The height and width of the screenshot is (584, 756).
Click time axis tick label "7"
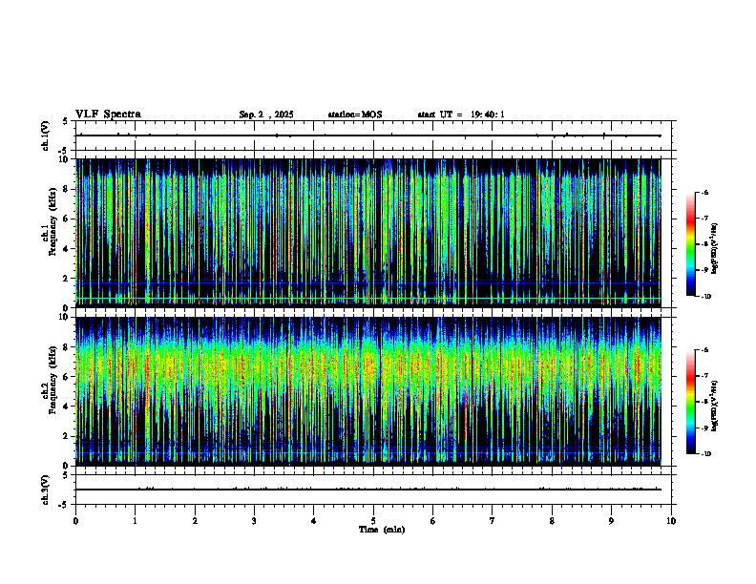pos(493,521)
